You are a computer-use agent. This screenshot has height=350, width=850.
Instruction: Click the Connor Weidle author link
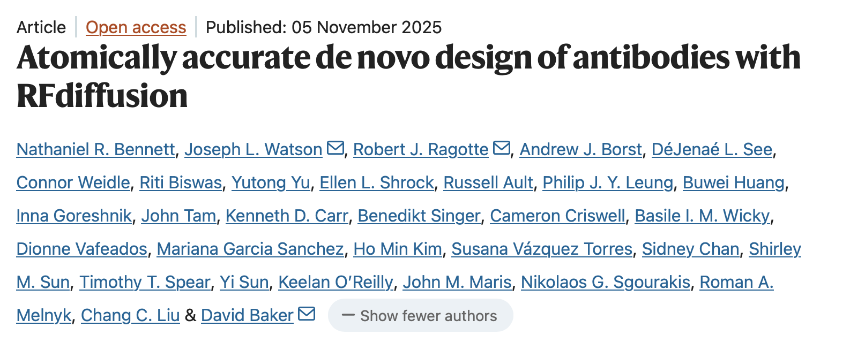point(71,183)
